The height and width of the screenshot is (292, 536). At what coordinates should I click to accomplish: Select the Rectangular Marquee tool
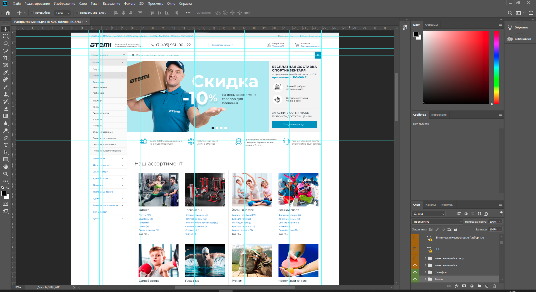click(6, 36)
